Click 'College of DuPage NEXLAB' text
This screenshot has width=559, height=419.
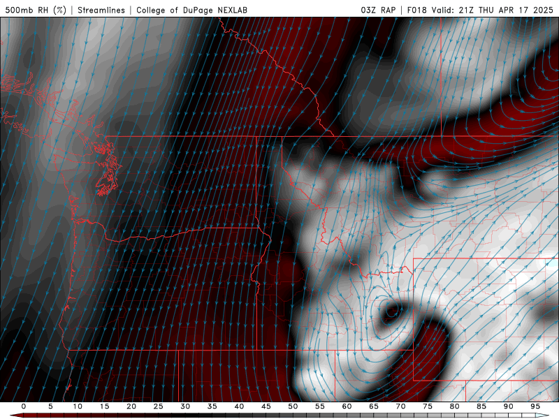(x=191, y=10)
